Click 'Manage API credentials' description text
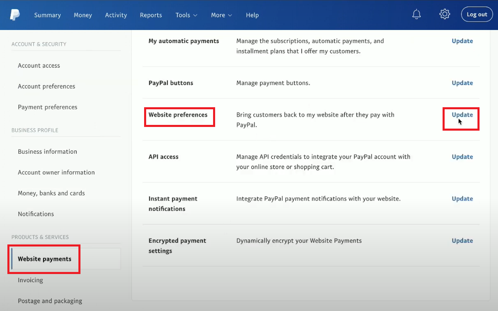The height and width of the screenshot is (311, 498). (323, 162)
